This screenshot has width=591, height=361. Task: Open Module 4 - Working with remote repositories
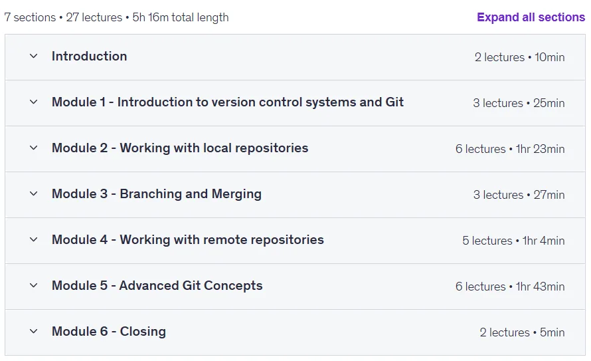pyautogui.click(x=188, y=240)
